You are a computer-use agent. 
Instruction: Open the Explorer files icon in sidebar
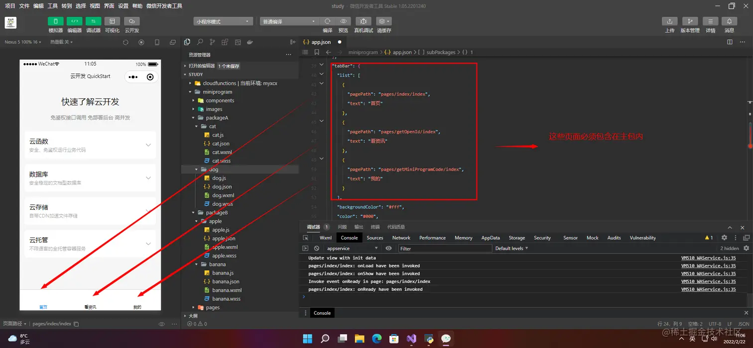coord(187,42)
